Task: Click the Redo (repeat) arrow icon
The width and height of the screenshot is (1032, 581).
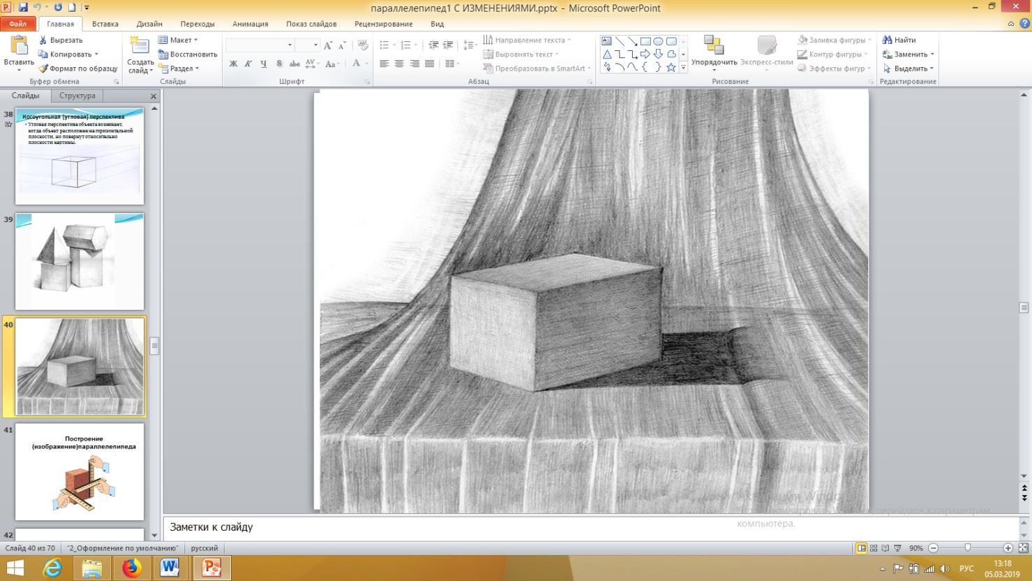Action: [58, 8]
